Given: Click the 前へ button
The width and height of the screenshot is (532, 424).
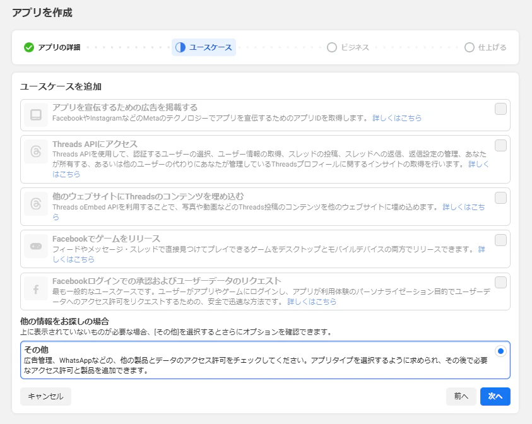Looking at the screenshot, I should click(x=461, y=396).
